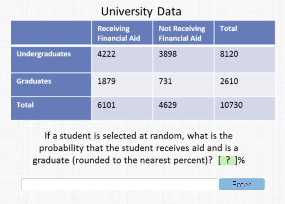Click the University Data title
This screenshot has height=204, width=285.
tap(141, 11)
